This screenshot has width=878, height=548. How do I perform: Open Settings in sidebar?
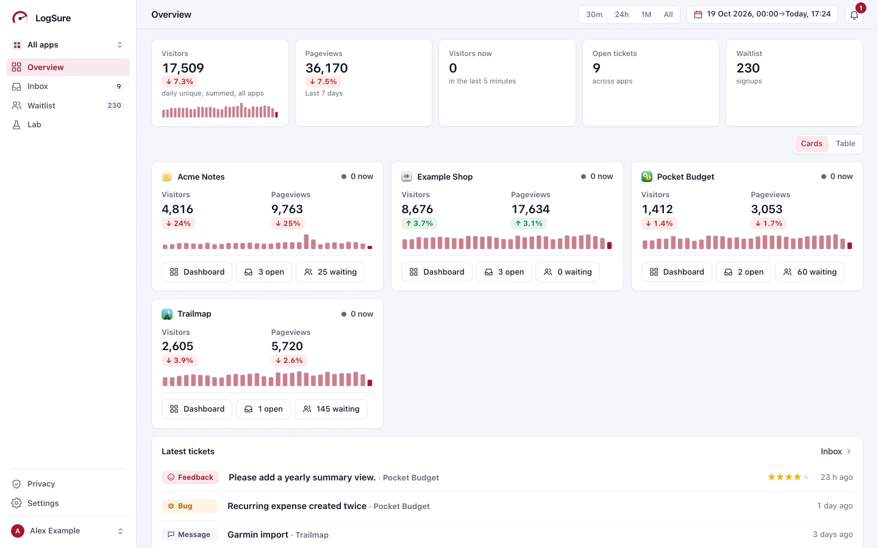pyautogui.click(x=68, y=504)
